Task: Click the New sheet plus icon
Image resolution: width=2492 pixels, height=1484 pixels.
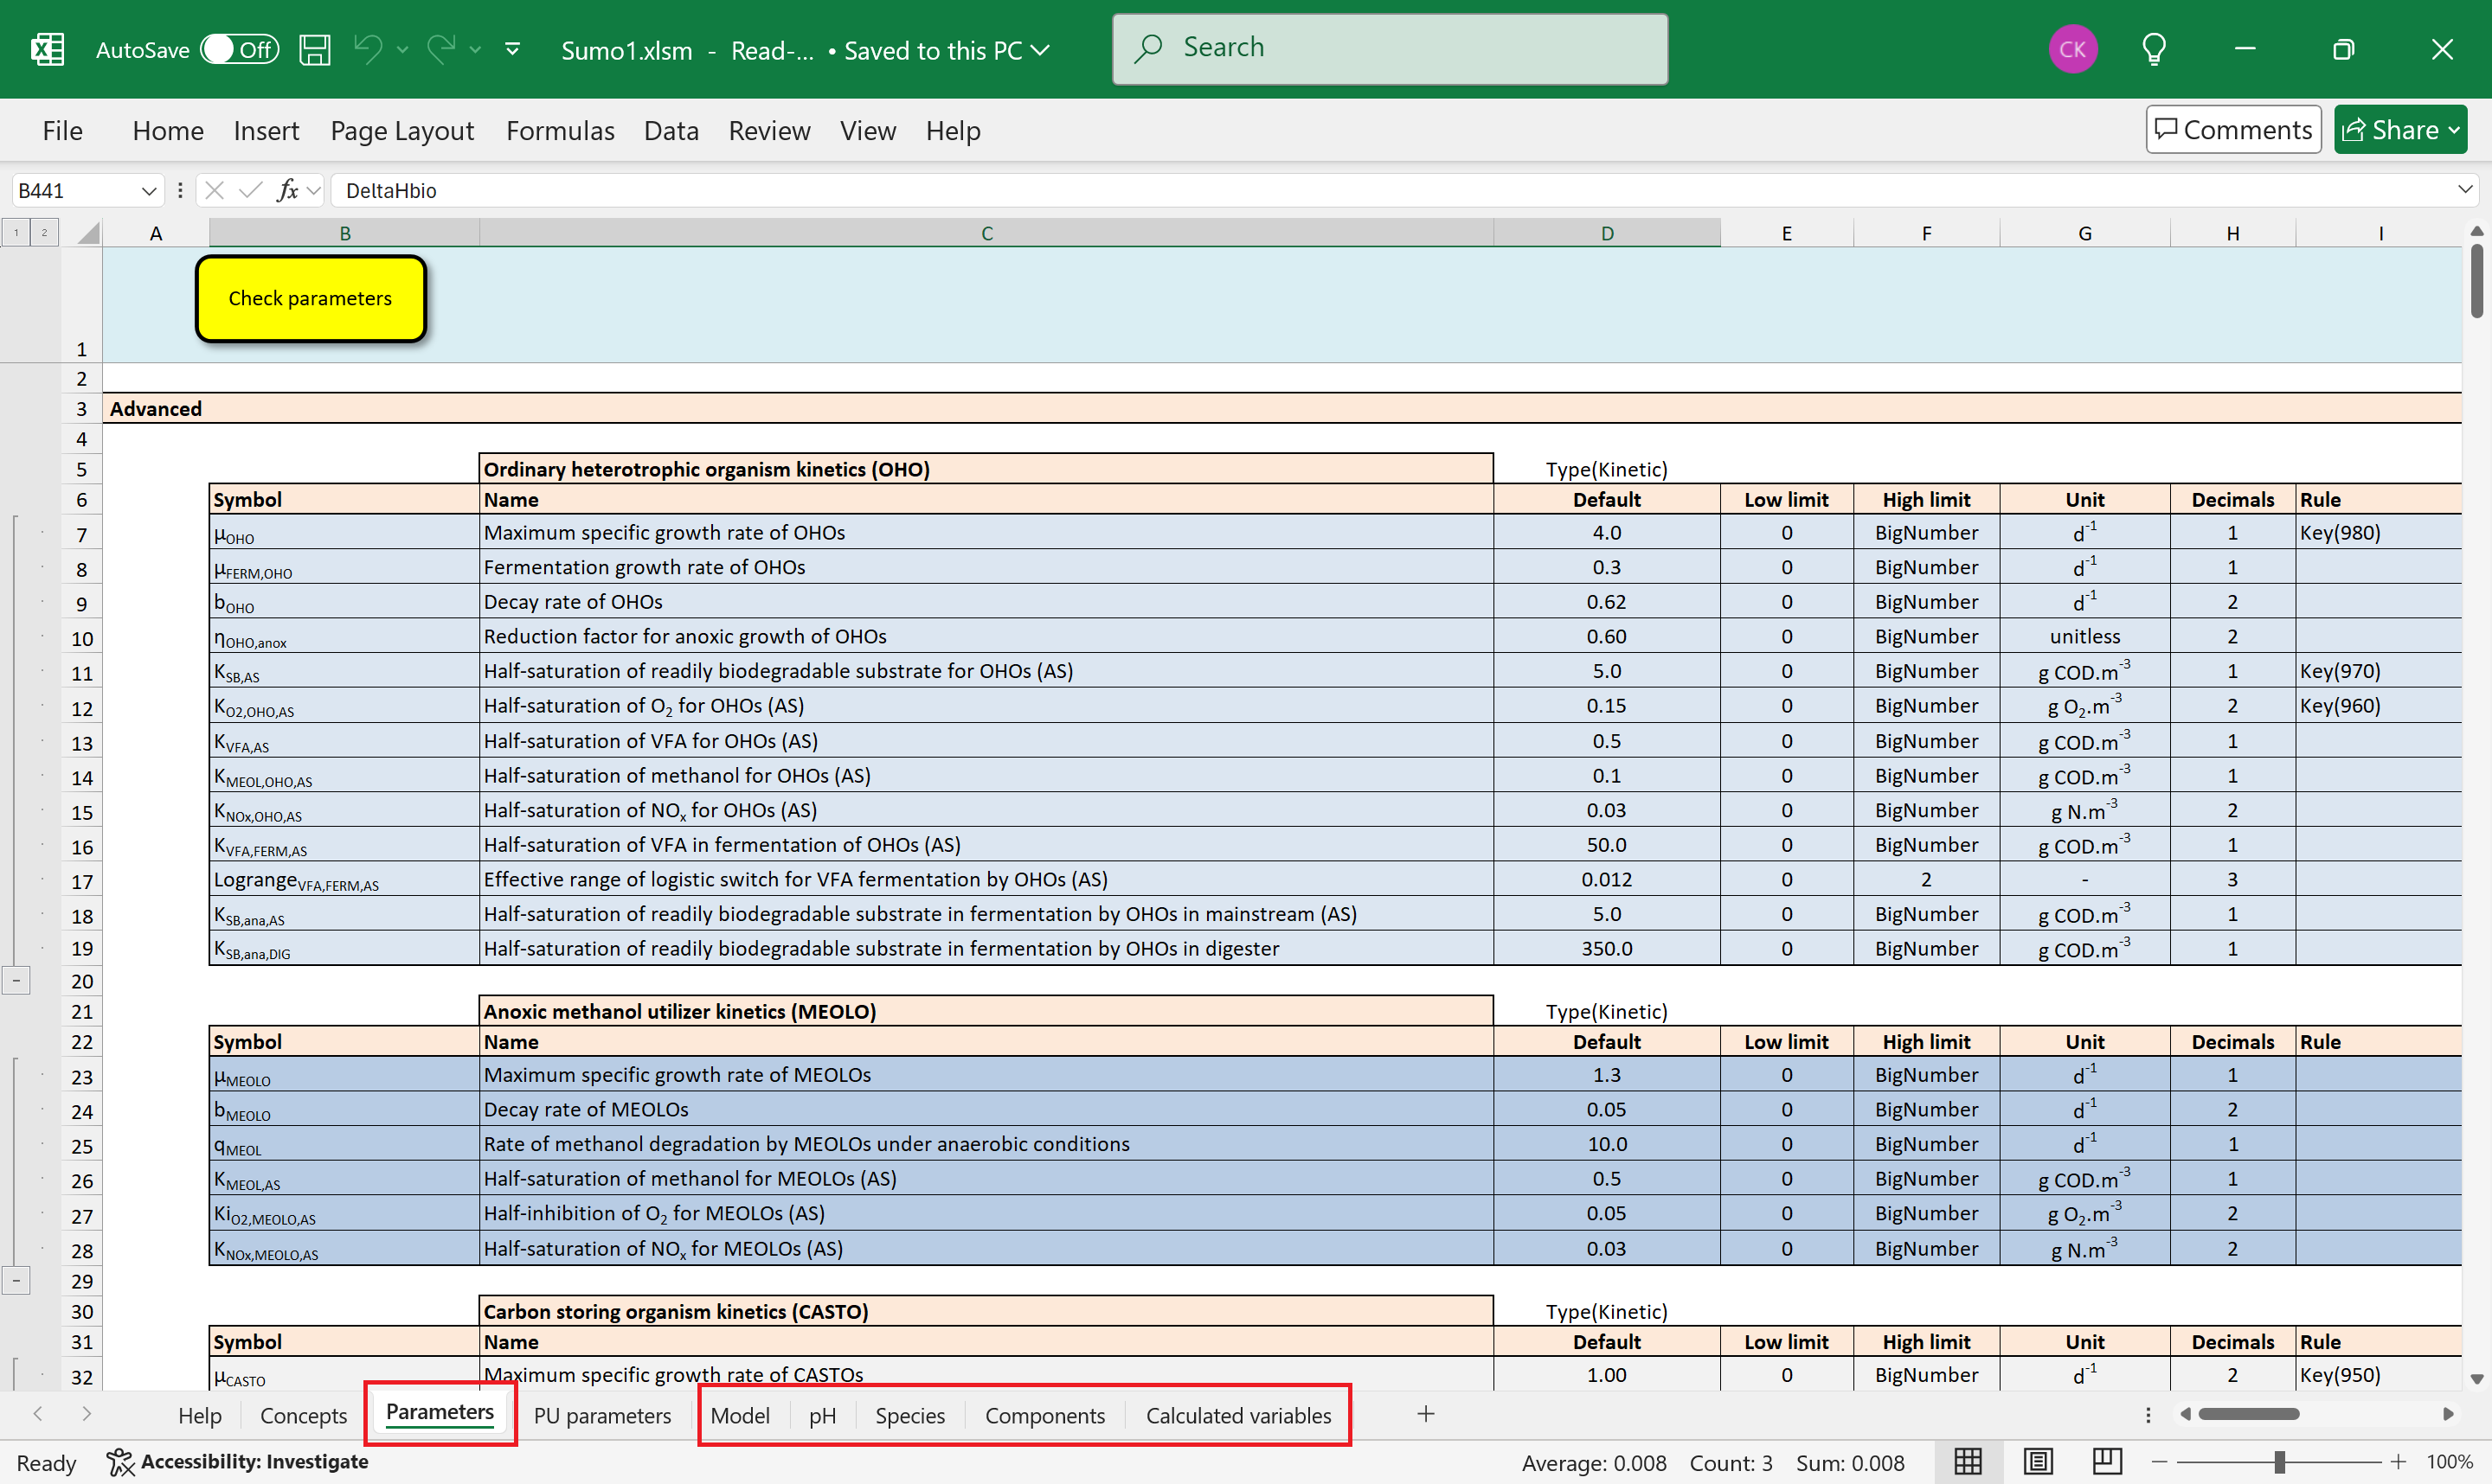Action: 1426,1414
